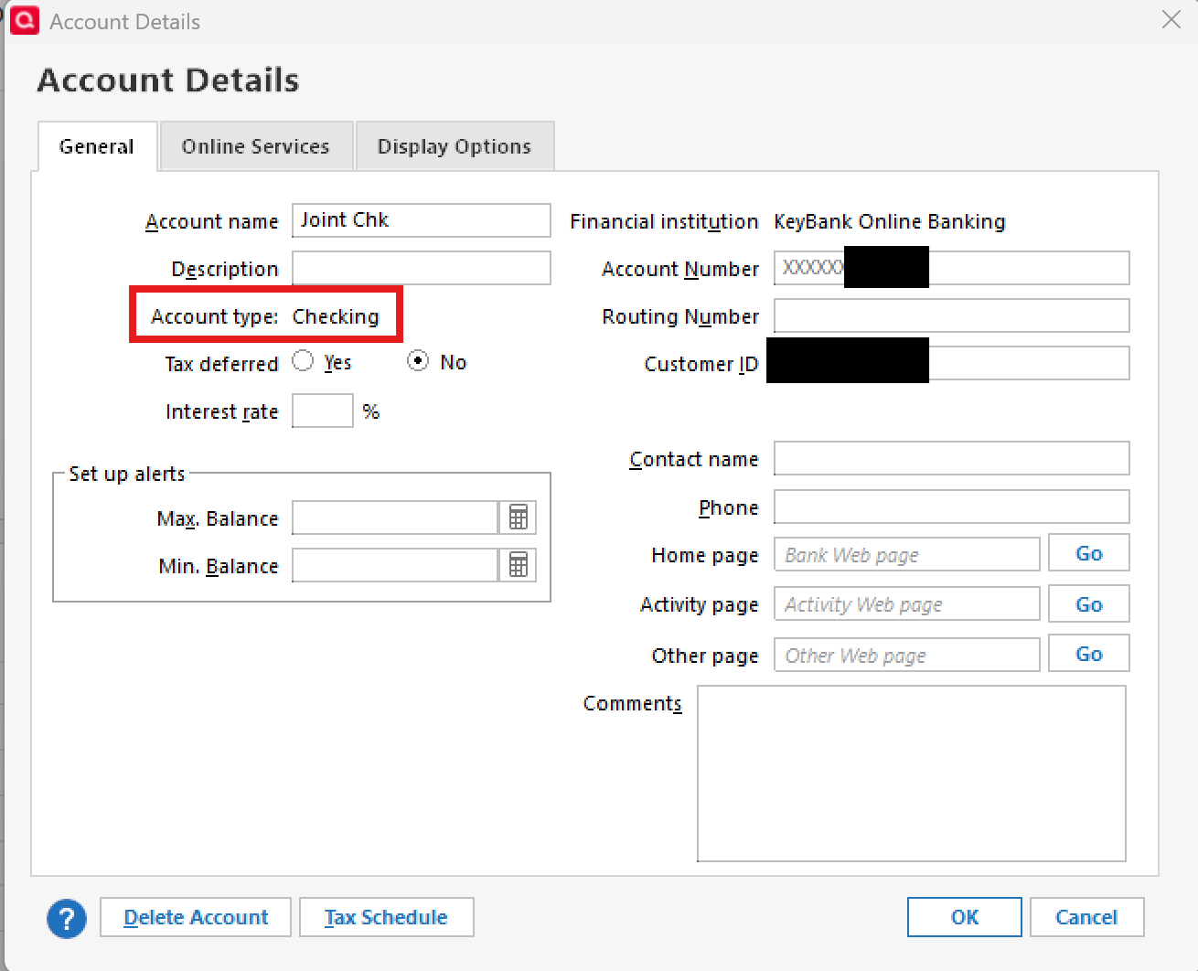Close the Account Details dialog
This screenshot has width=1198, height=971.
click(1171, 19)
